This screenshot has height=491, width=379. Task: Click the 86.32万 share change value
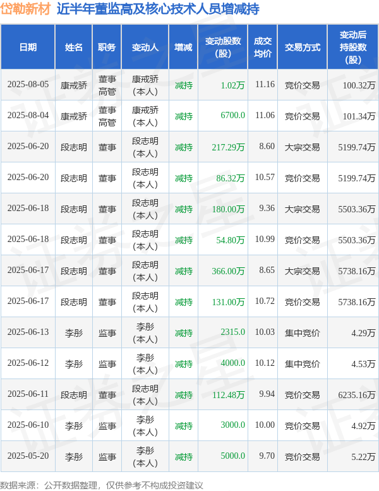(231, 178)
